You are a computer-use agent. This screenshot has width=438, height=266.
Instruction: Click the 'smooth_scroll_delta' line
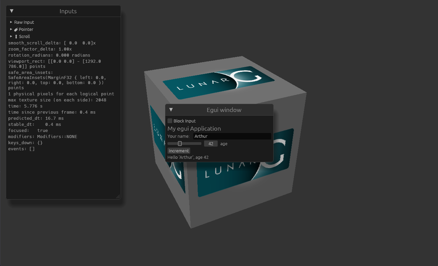tap(52, 43)
